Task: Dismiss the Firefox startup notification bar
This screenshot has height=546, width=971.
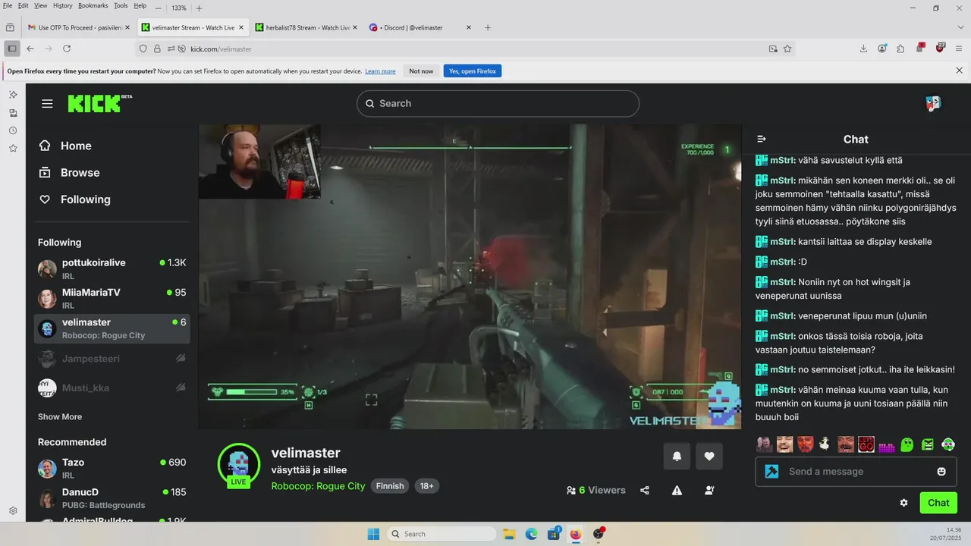Action: (959, 71)
